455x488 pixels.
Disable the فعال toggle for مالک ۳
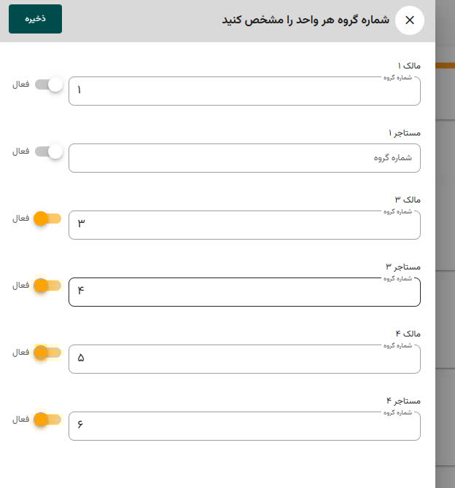(x=47, y=219)
